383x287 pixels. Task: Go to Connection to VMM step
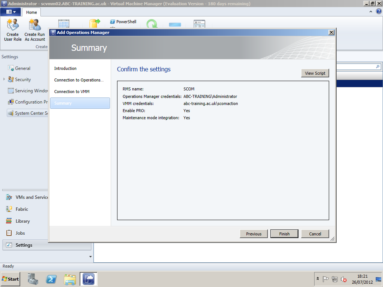click(x=72, y=92)
